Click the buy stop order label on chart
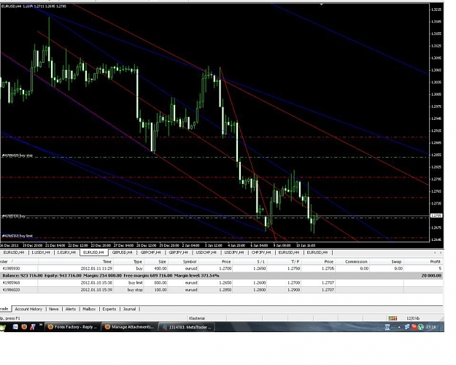Screen dimensions: 456x365 [x=18, y=155]
